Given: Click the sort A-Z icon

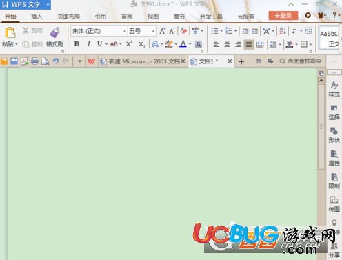Looking at the screenshot, I should 283,31.
